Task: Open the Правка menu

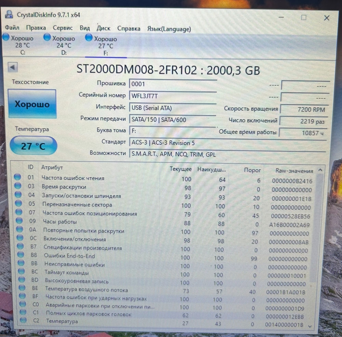Action: (x=36, y=28)
